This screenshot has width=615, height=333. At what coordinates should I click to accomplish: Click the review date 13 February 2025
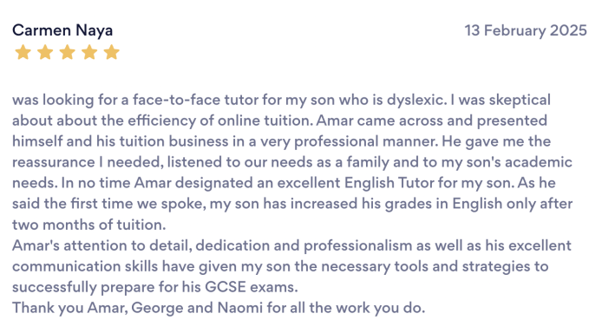(x=526, y=30)
